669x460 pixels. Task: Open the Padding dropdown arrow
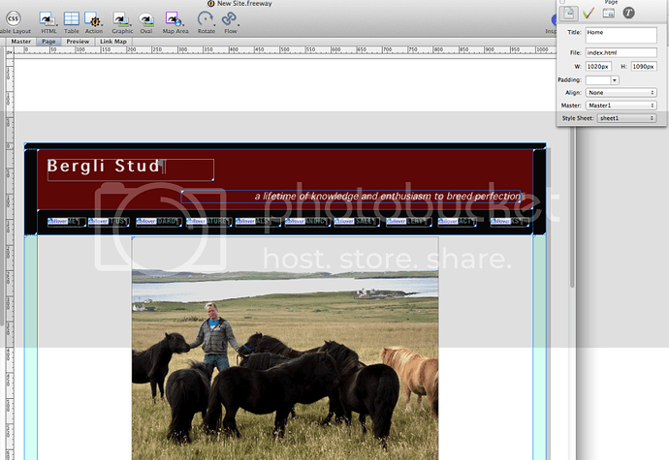pyautogui.click(x=615, y=79)
